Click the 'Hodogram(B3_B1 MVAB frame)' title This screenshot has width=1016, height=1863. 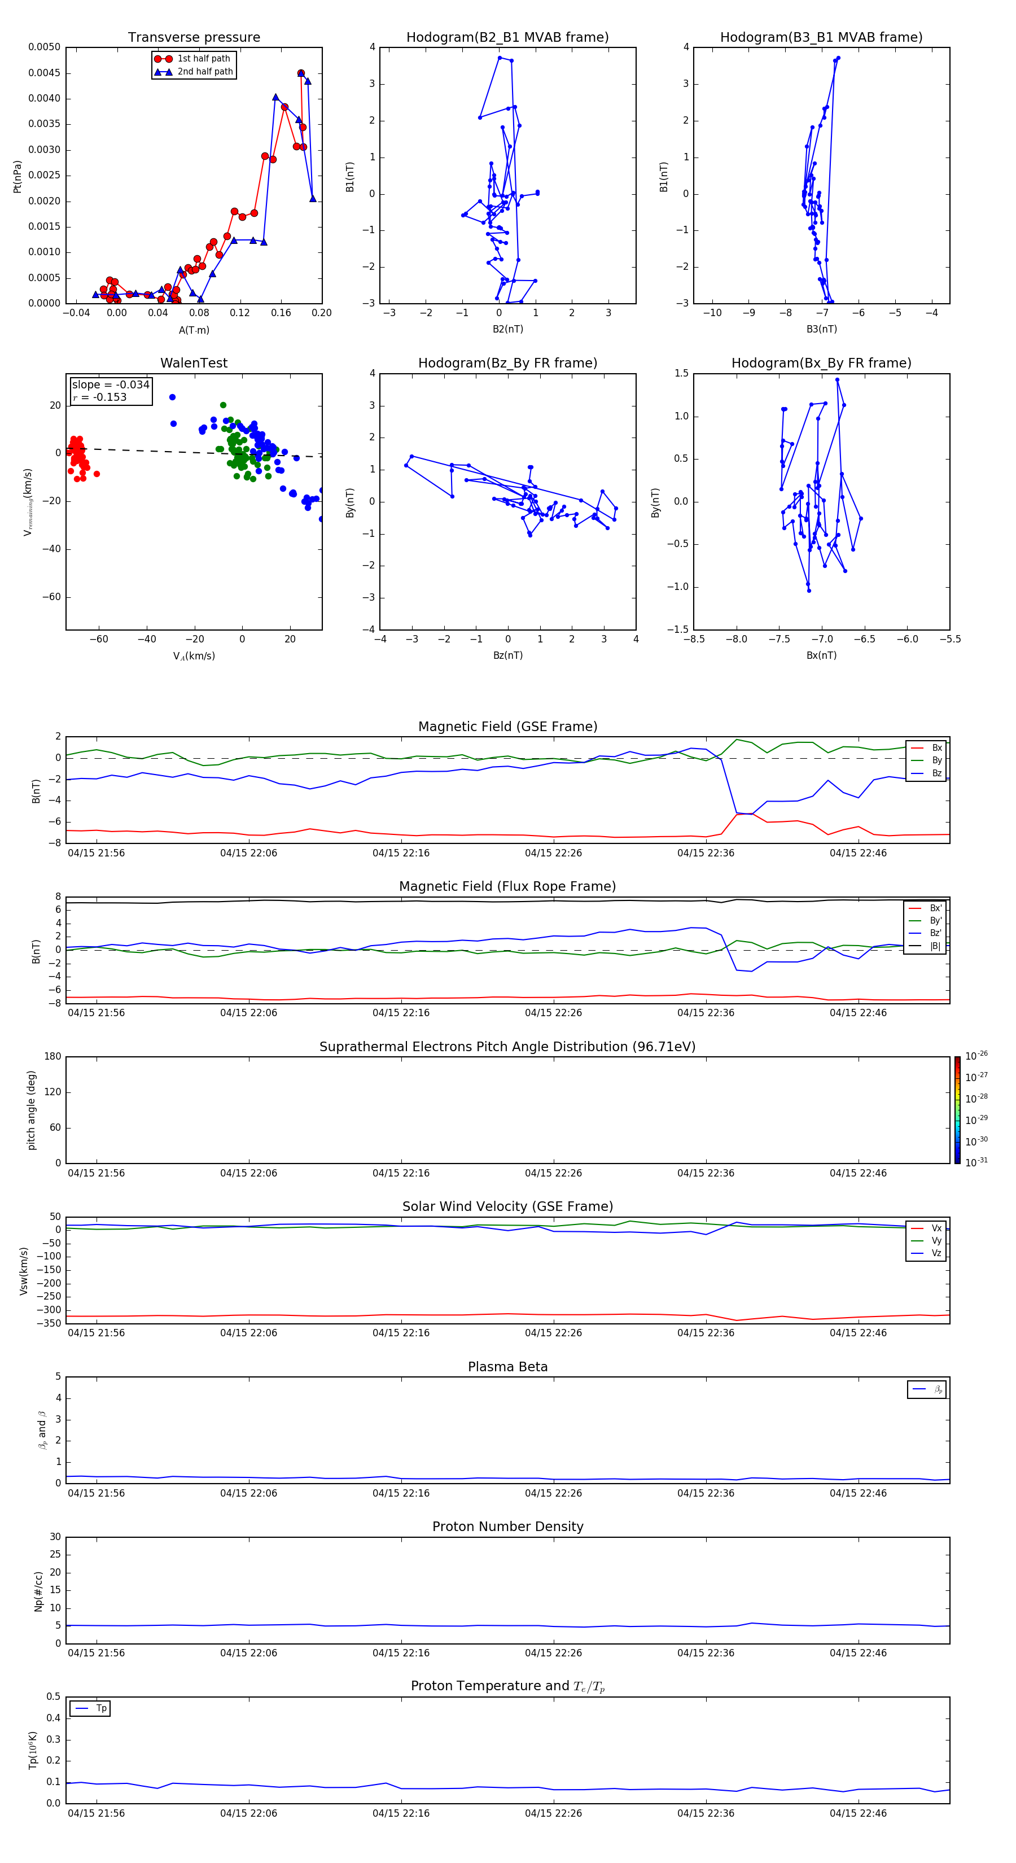821,38
